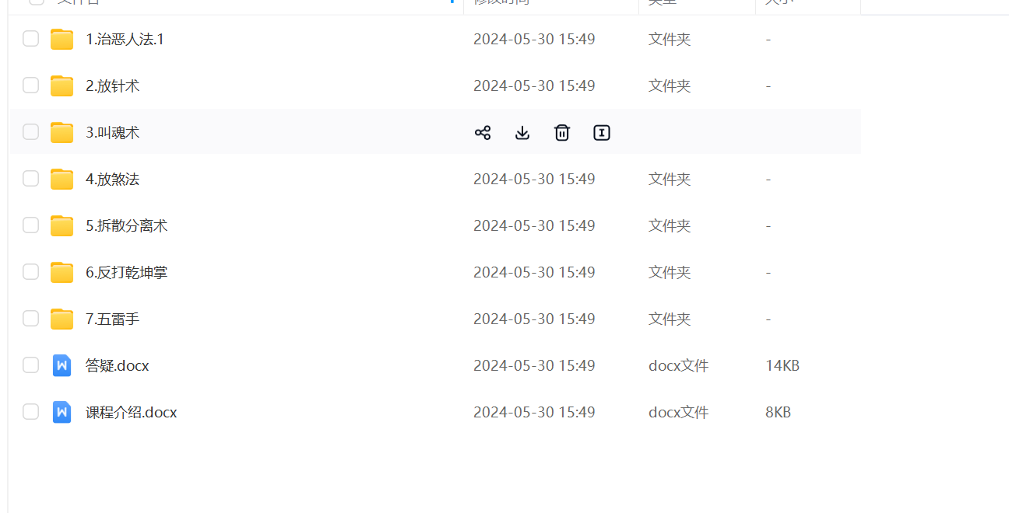Delete the 3.叫魂术 folder via trash icon
This screenshot has height=513, width=1009.
tap(562, 133)
